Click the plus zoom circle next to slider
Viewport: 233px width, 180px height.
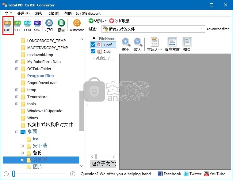pyautogui.click(x=73, y=174)
